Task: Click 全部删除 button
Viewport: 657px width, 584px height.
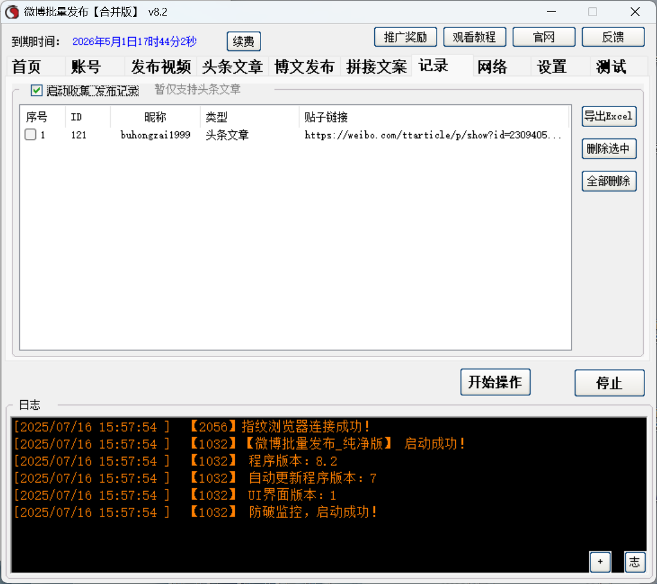Action: pos(609,181)
